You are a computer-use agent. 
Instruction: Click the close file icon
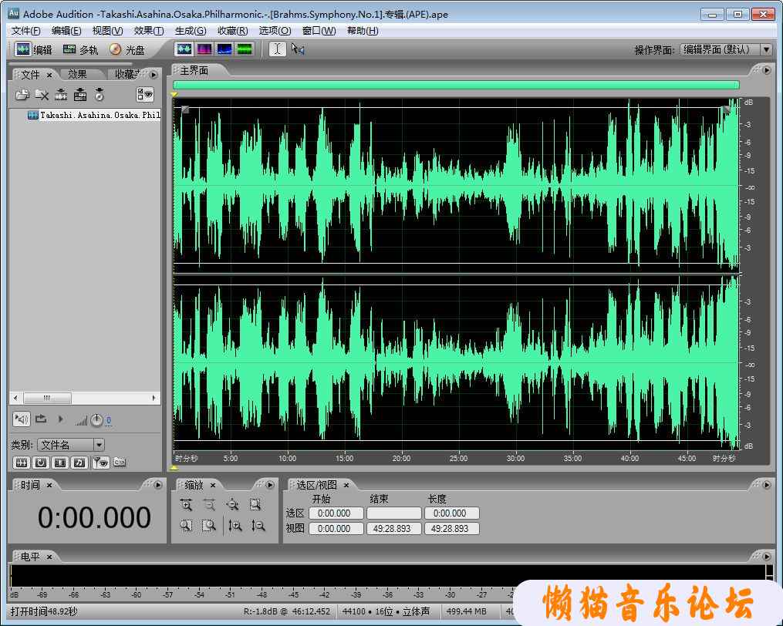point(42,94)
